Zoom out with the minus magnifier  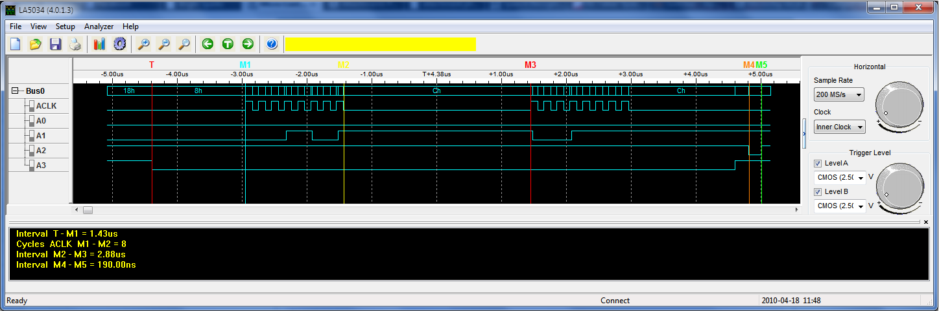(x=164, y=44)
